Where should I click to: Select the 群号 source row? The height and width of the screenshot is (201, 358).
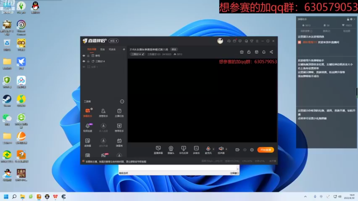click(x=104, y=55)
